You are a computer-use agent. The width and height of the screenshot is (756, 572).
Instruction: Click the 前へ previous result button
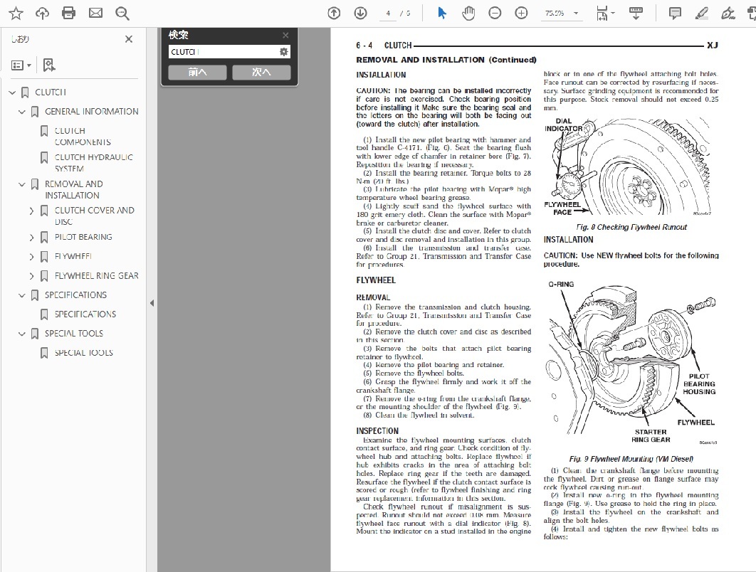(x=197, y=72)
